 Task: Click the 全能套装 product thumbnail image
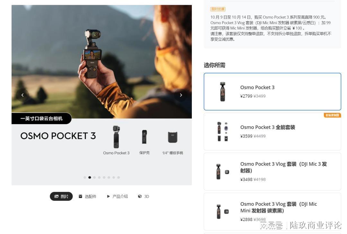point(222,131)
